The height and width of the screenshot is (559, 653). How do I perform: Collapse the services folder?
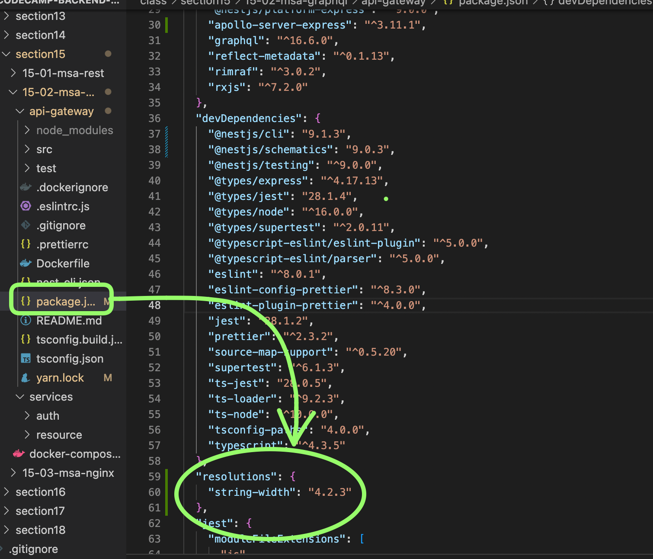click(x=20, y=397)
